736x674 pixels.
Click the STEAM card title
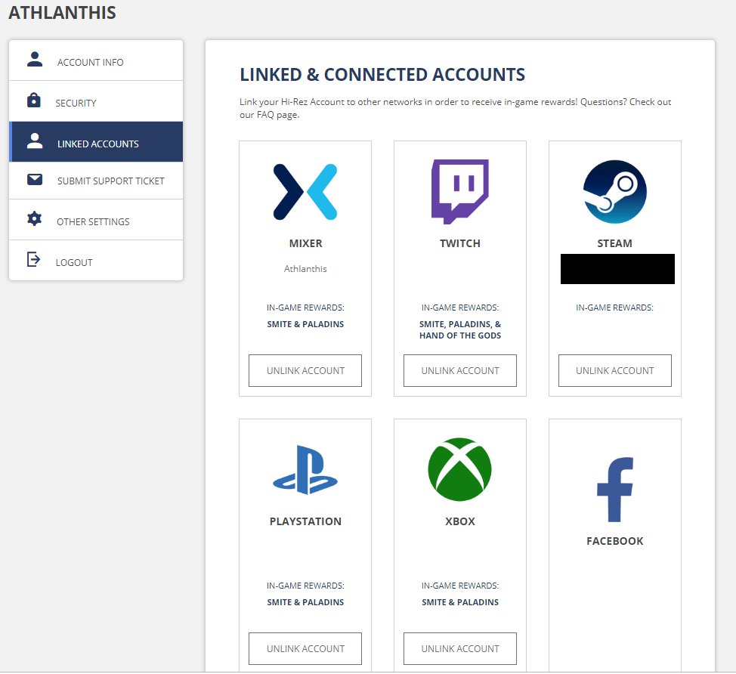(615, 243)
